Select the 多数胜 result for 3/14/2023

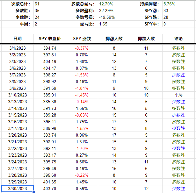(x=178, y=108)
